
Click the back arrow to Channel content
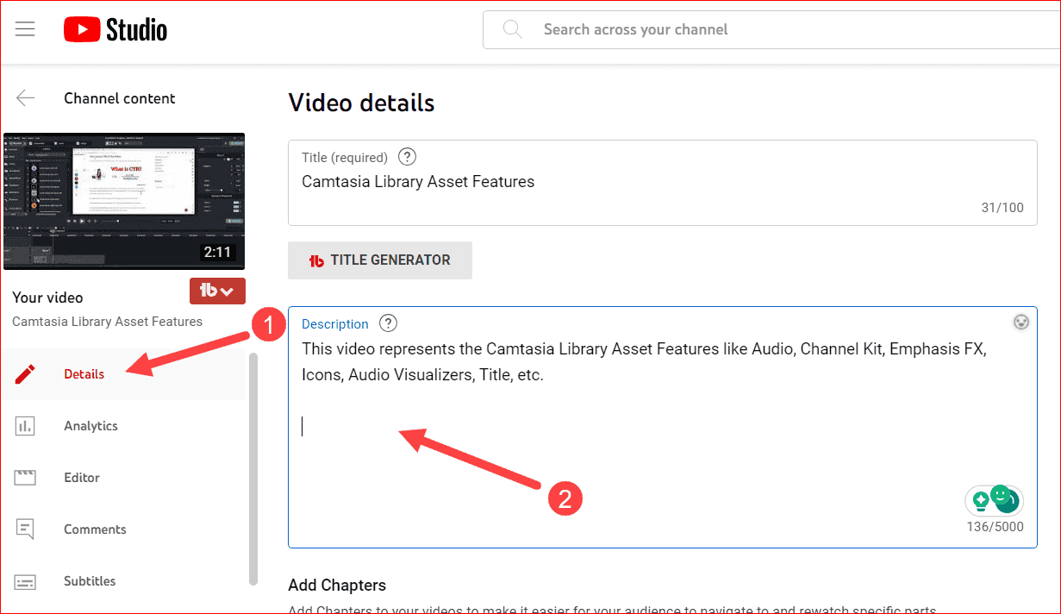coord(26,98)
